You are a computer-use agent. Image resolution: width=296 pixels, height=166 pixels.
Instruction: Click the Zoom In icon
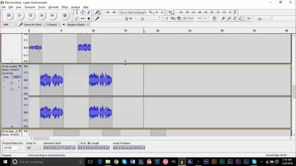click(x=223, y=18)
